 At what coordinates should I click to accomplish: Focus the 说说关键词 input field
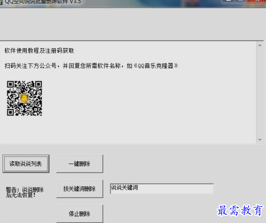tap(162, 188)
